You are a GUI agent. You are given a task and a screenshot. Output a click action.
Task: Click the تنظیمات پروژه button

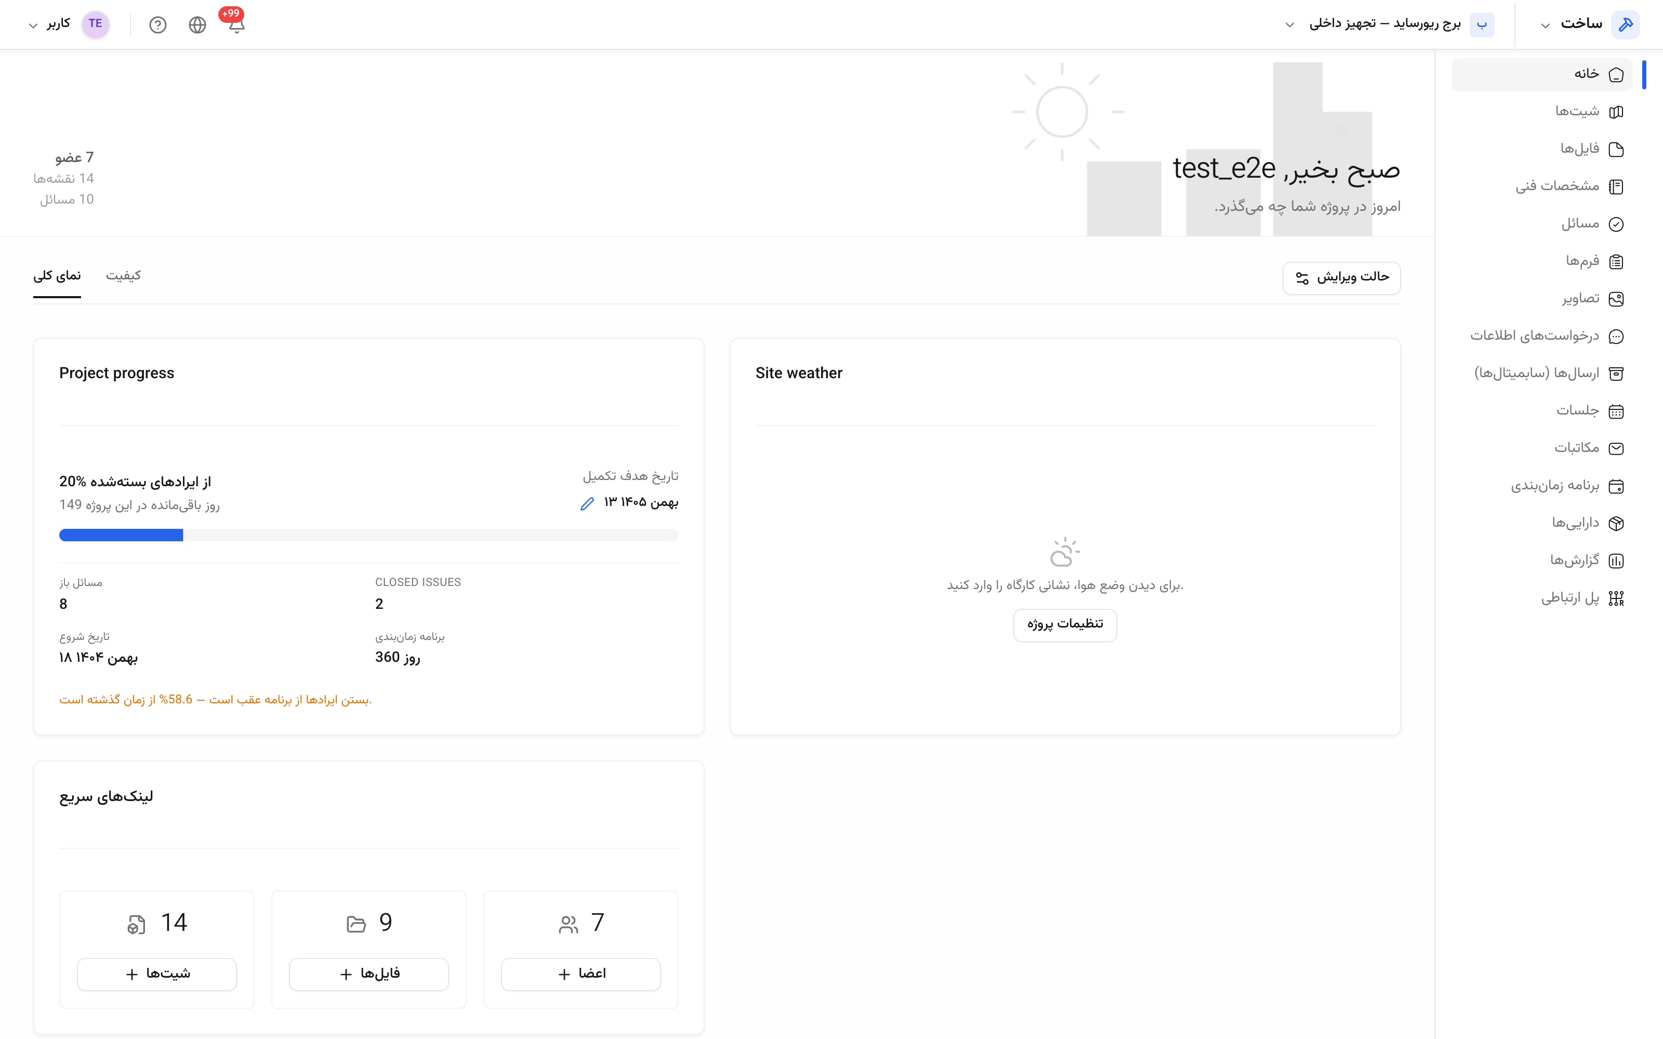(1064, 624)
